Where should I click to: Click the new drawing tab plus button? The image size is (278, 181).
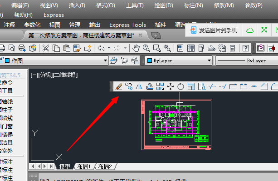tap(156, 35)
